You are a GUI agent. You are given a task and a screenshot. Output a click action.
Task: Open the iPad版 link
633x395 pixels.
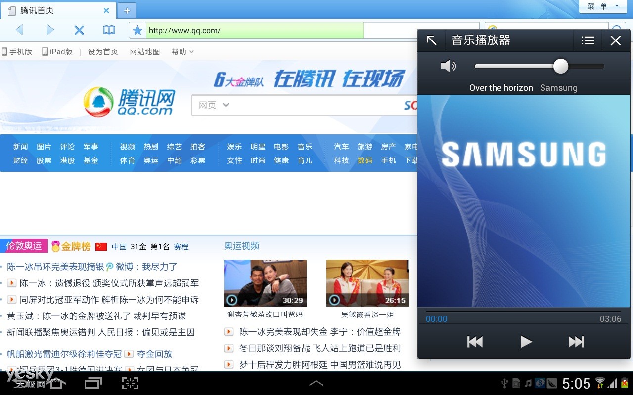coord(57,52)
